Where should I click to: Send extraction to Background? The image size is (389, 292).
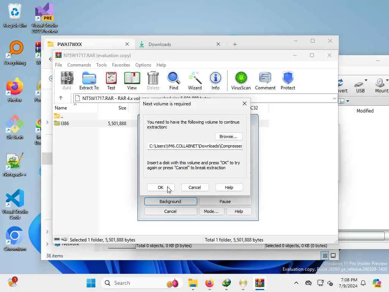tap(171, 202)
